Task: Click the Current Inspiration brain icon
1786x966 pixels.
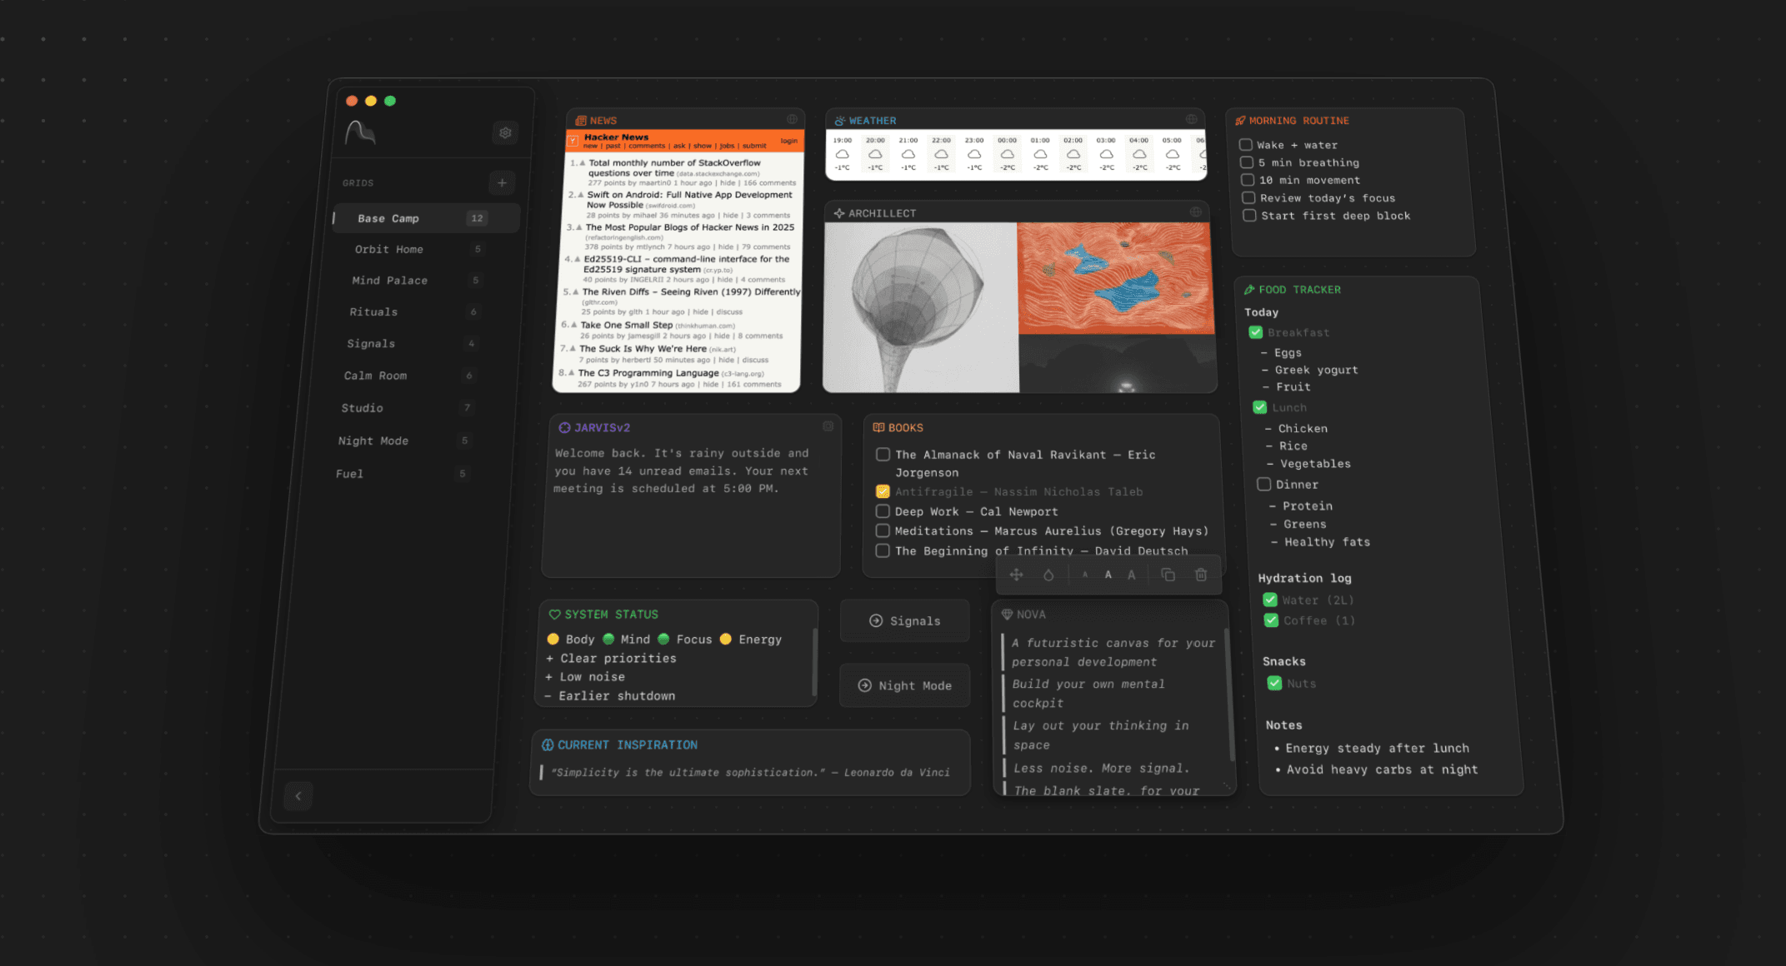Action: (548, 745)
